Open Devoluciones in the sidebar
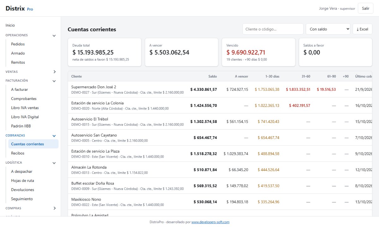Viewport: 379px width, 227px height. tap(33, 190)
